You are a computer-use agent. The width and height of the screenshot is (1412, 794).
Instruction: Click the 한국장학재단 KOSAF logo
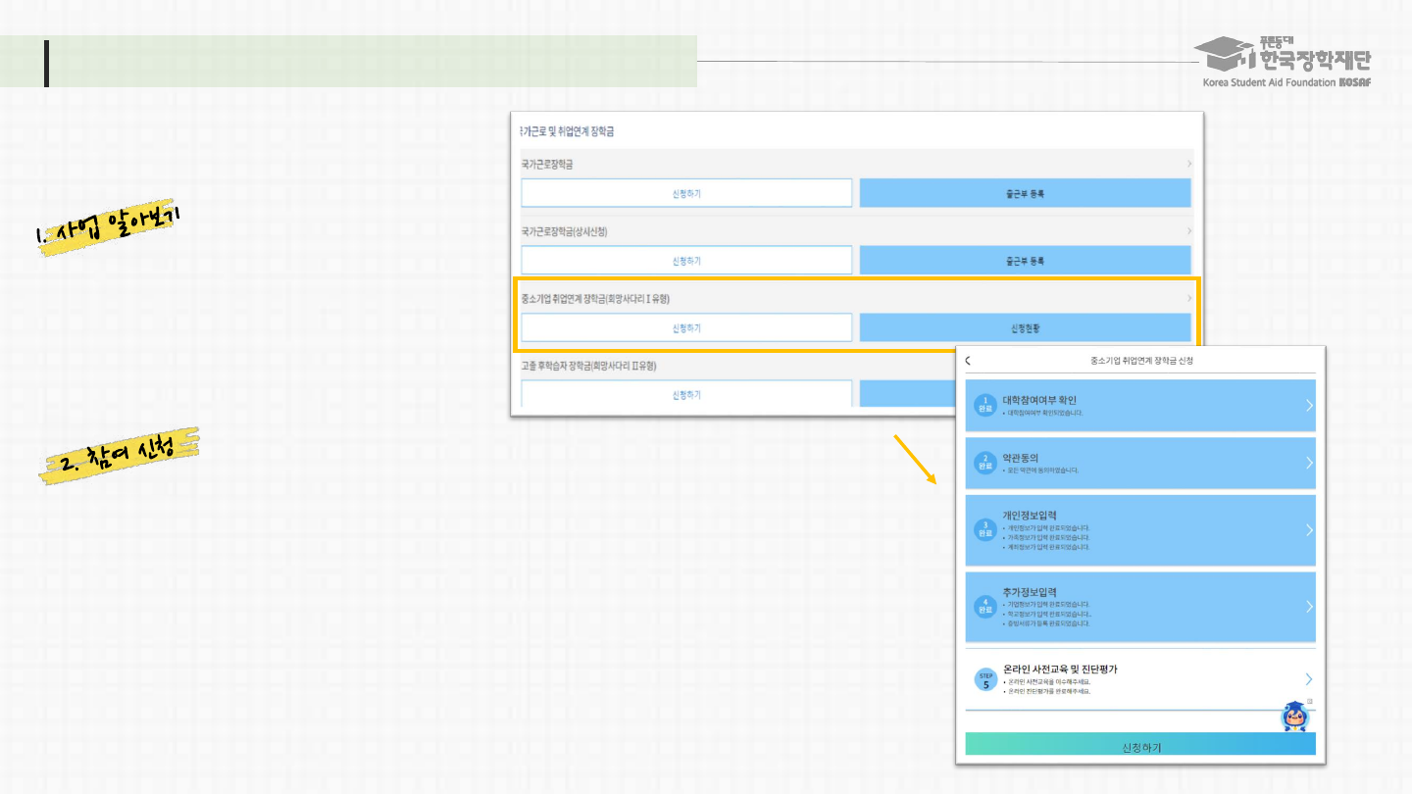pos(1286,62)
